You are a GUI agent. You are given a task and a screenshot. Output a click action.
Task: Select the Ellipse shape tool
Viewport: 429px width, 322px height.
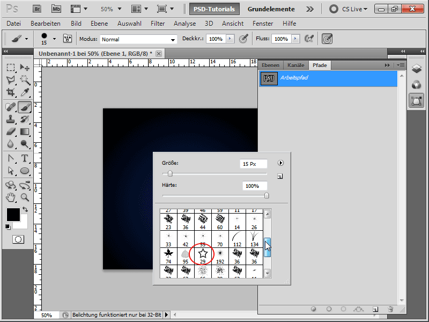click(x=25, y=171)
